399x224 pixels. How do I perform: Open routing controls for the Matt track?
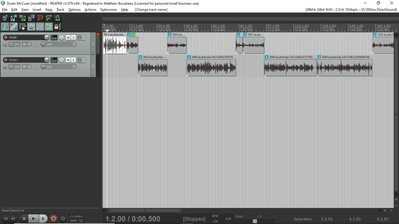tap(54, 37)
